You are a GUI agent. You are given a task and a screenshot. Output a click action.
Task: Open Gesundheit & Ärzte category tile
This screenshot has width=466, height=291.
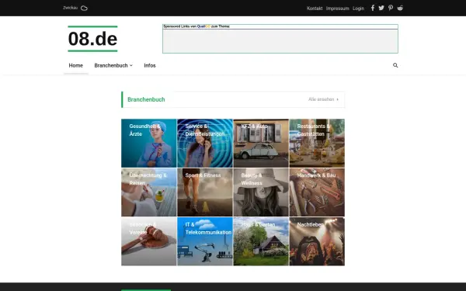click(148, 143)
